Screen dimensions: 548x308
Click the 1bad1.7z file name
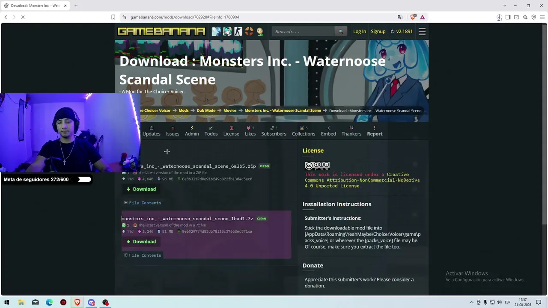187,219
